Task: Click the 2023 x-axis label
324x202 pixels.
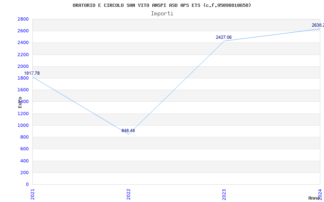Action: tap(224, 194)
